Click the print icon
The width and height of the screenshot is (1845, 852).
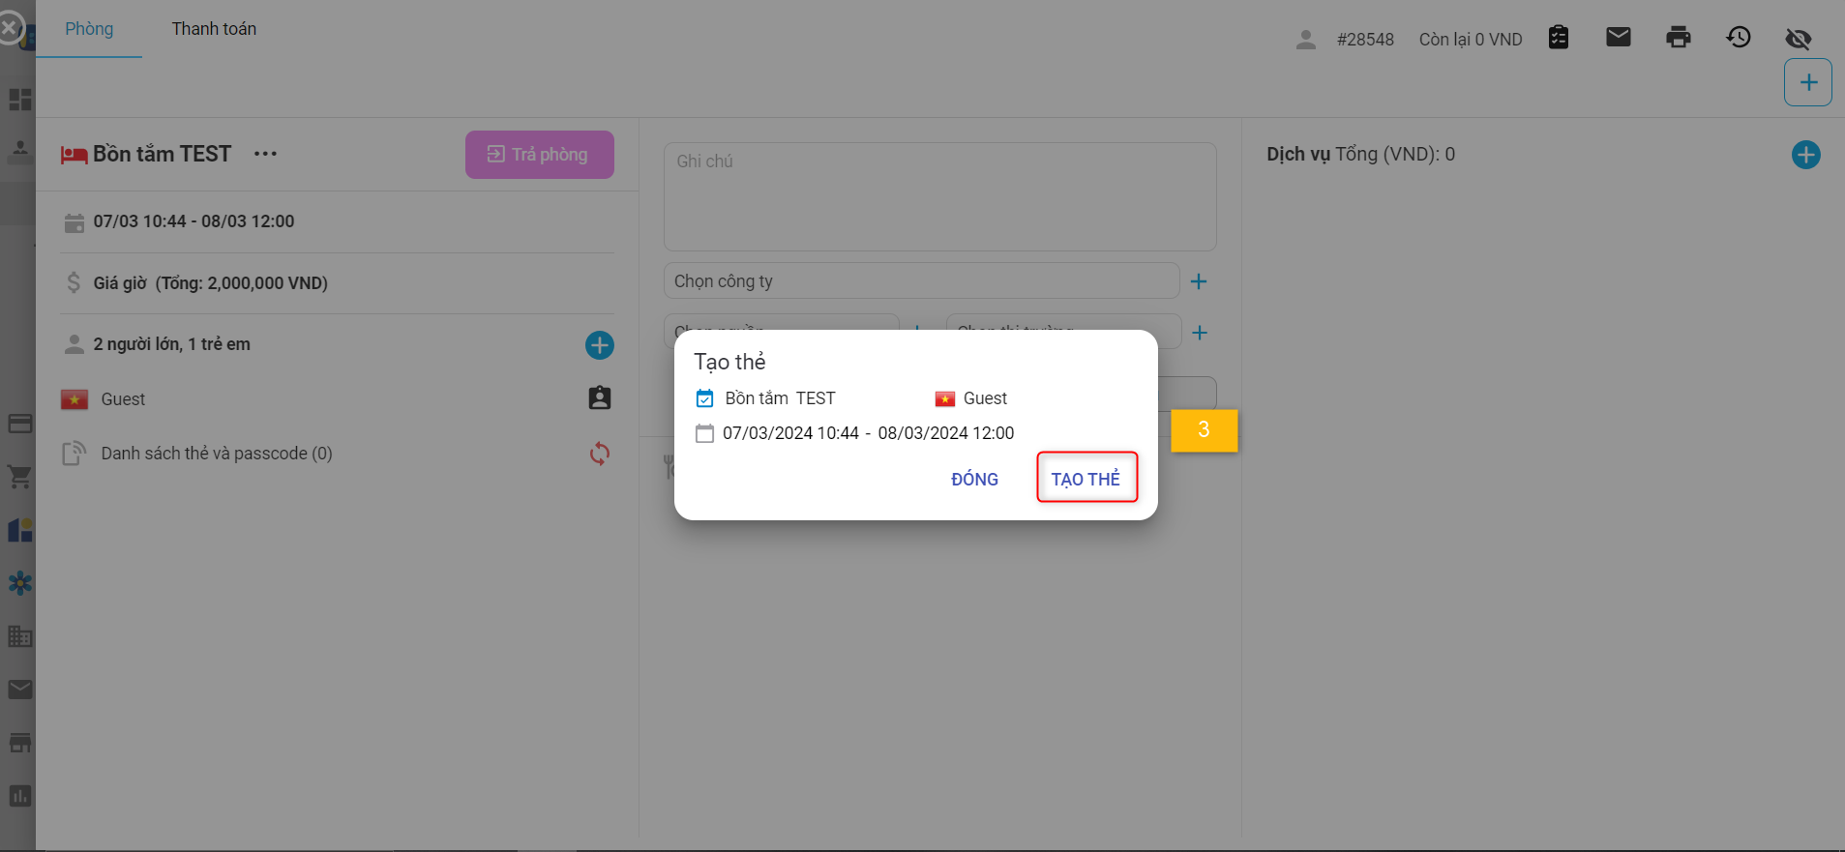click(x=1678, y=38)
